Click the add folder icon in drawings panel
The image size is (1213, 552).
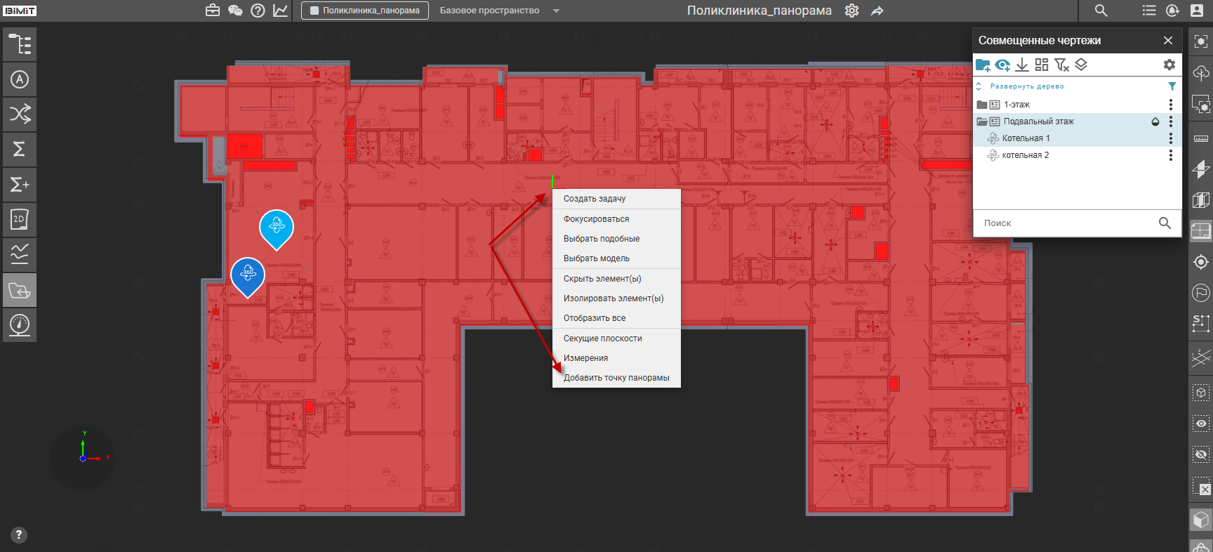click(x=983, y=65)
